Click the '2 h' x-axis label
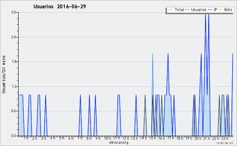Viewport: 237px width, 146px height. pos(35,138)
